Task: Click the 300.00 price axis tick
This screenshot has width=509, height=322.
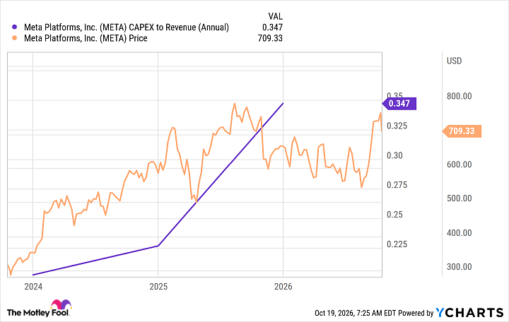Action: click(459, 267)
